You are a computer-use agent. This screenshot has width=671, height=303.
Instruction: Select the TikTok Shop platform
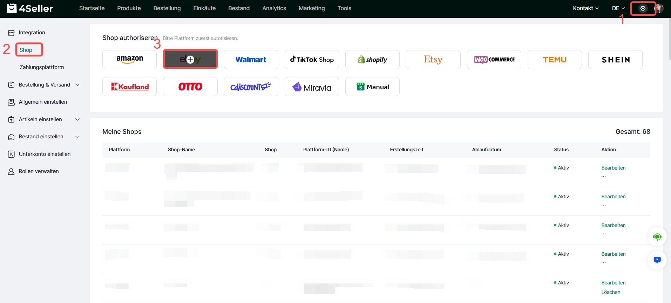click(312, 60)
